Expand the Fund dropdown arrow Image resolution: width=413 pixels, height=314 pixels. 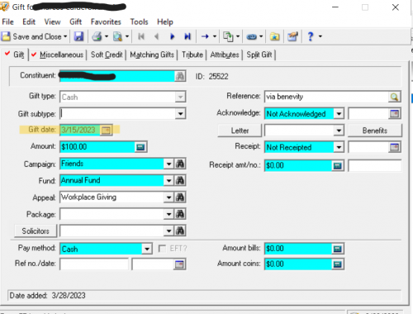[169, 181]
